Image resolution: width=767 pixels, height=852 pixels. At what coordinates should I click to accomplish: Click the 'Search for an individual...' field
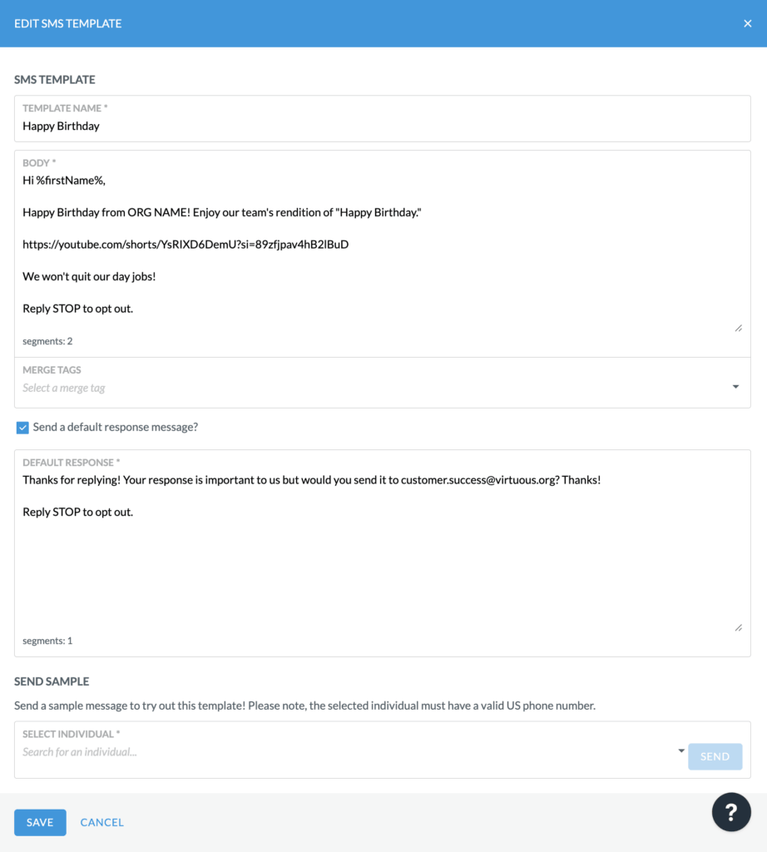pos(348,752)
